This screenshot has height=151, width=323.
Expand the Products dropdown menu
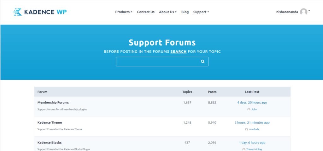click(124, 12)
